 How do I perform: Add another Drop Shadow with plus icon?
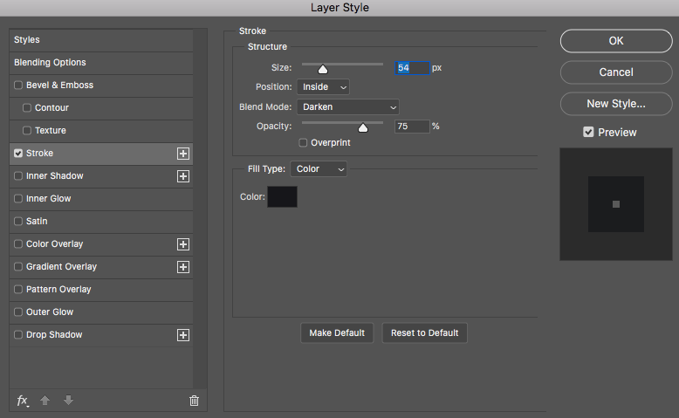click(183, 335)
